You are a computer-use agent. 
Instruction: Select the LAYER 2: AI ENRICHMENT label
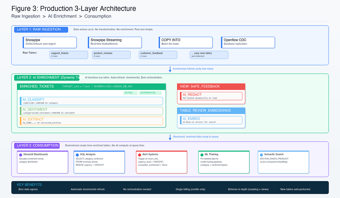(47, 78)
